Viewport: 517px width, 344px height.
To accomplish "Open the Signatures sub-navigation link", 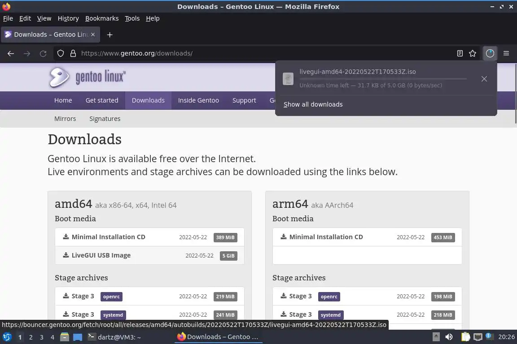I will (x=105, y=119).
